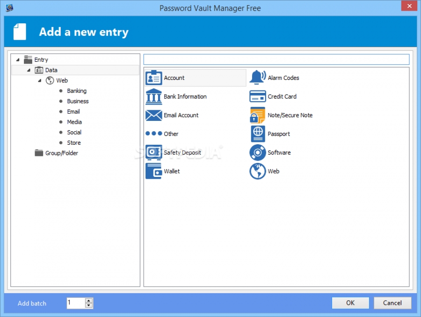Click the Web label in the tree
Image resolution: width=421 pixels, height=317 pixels.
(x=62, y=80)
